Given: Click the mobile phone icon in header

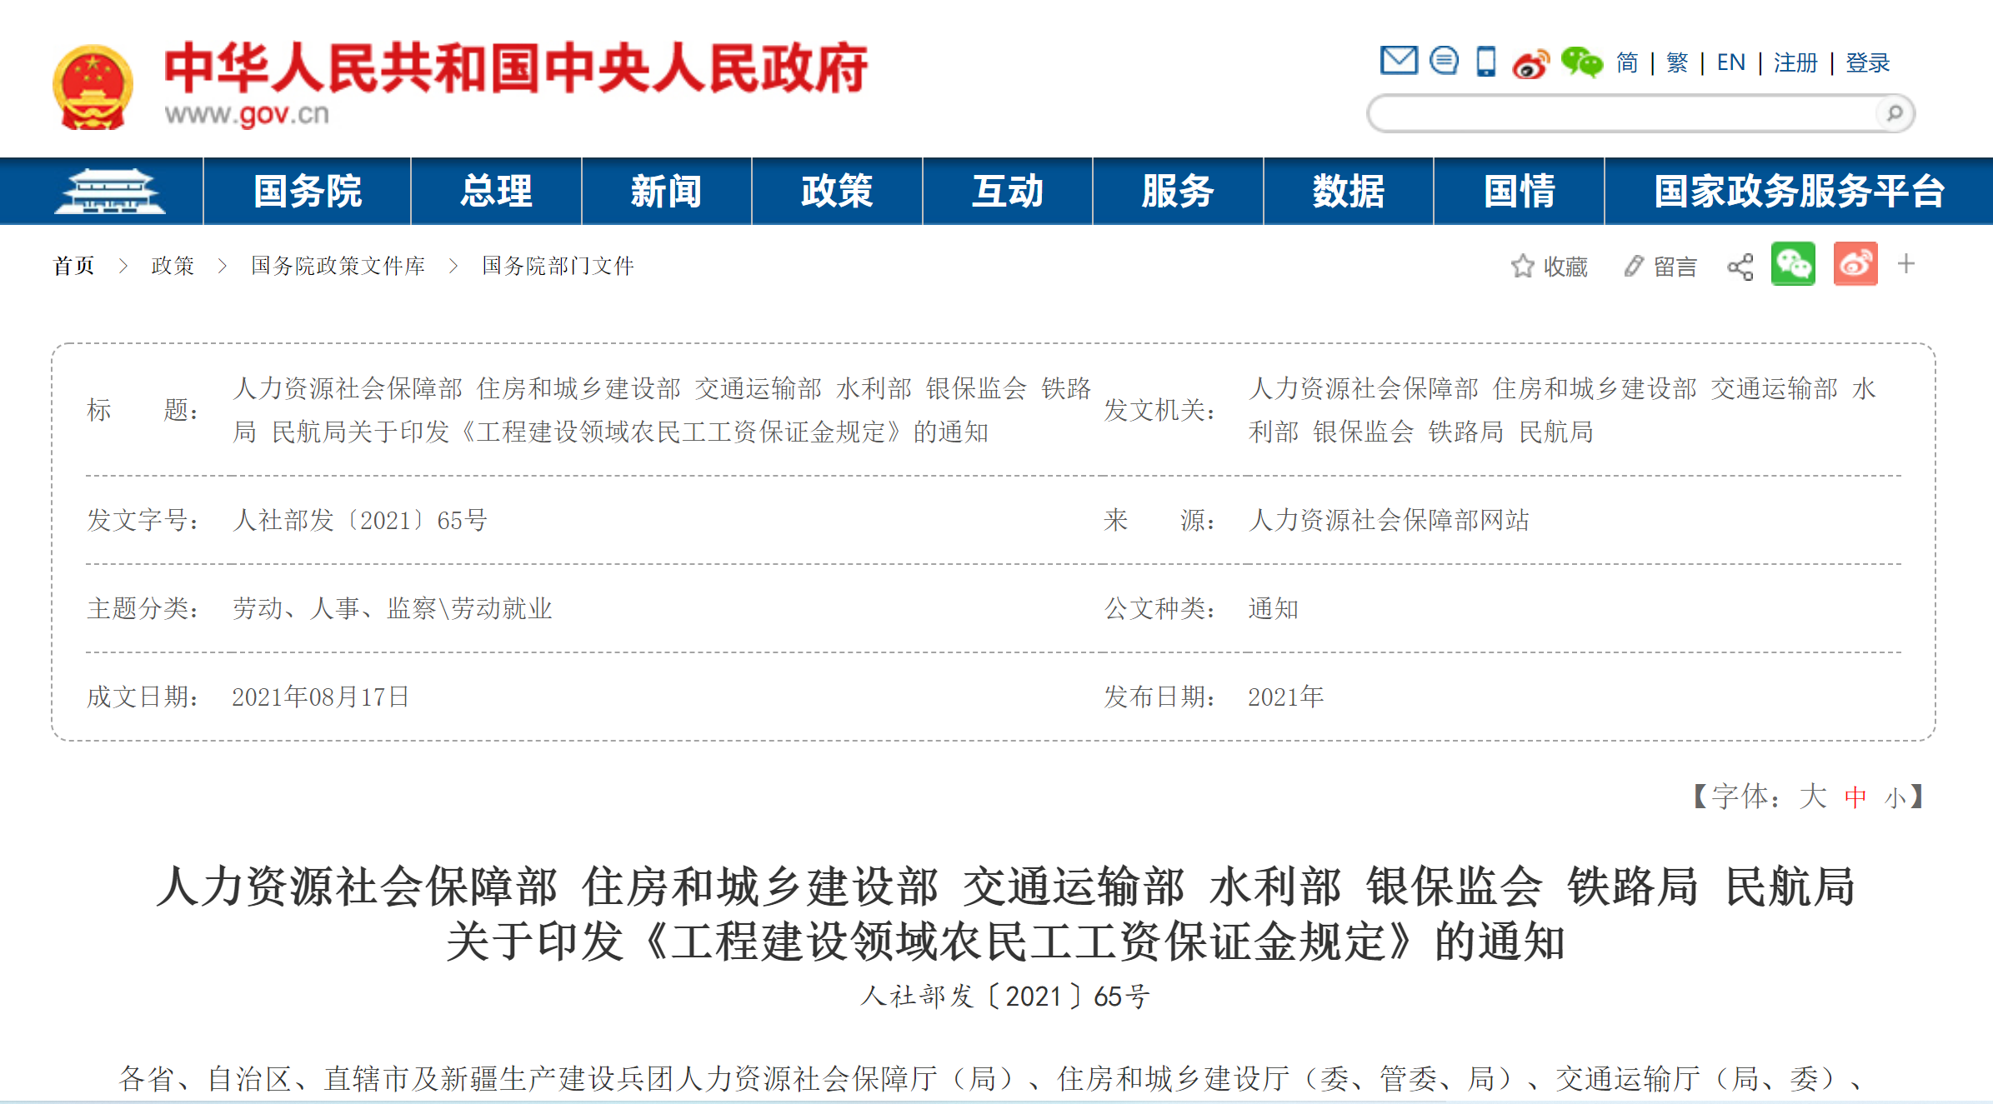Looking at the screenshot, I should point(1486,62).
